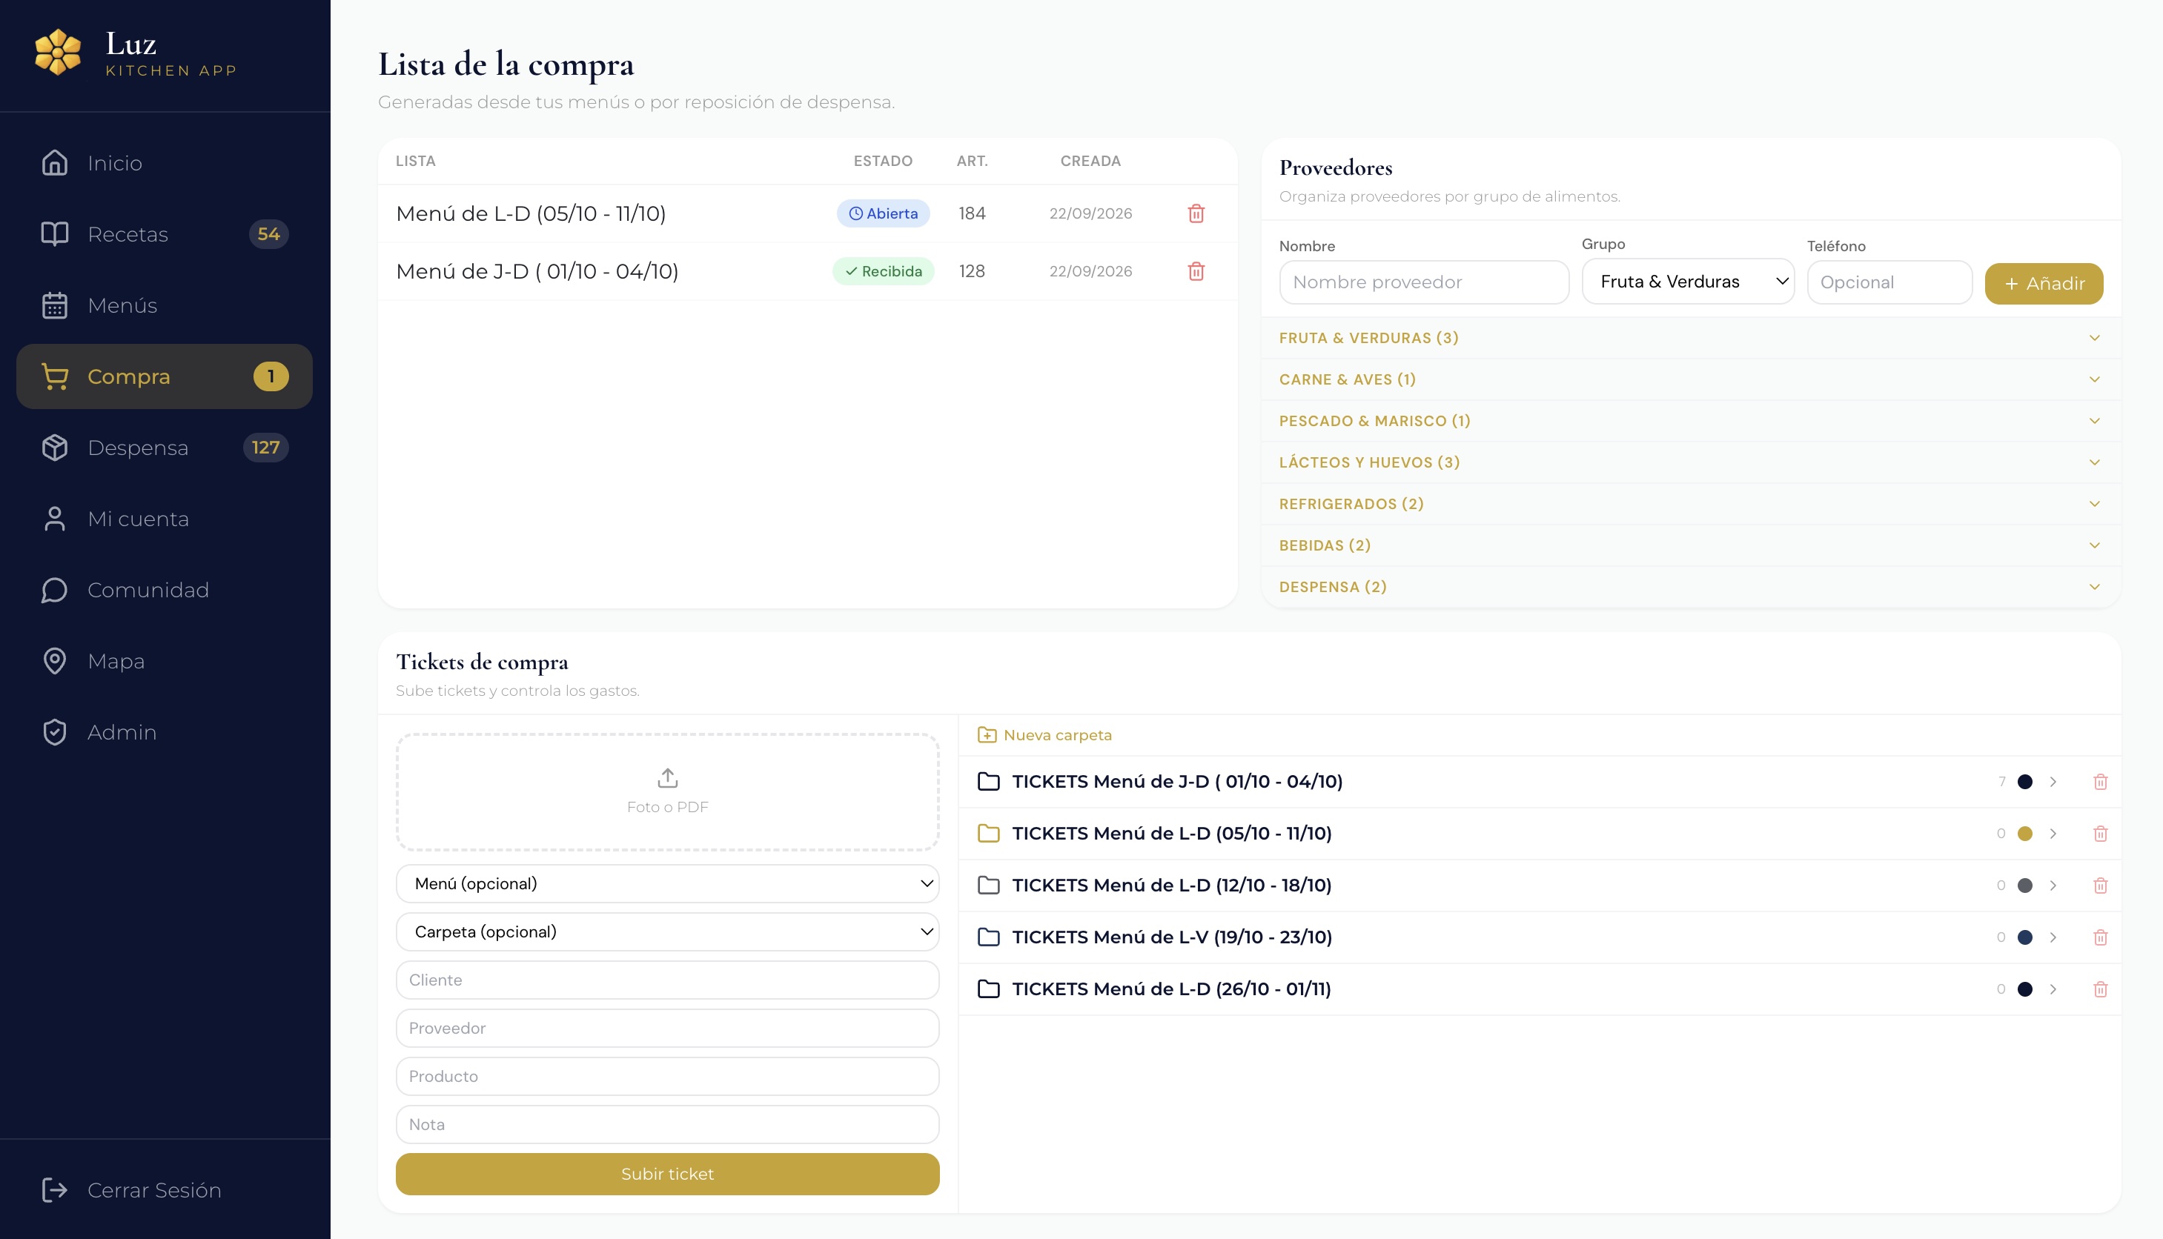The width and height of the screenshot is (2163, 1239).
Task: Click the Cliente input field
Action: point(667,980)
